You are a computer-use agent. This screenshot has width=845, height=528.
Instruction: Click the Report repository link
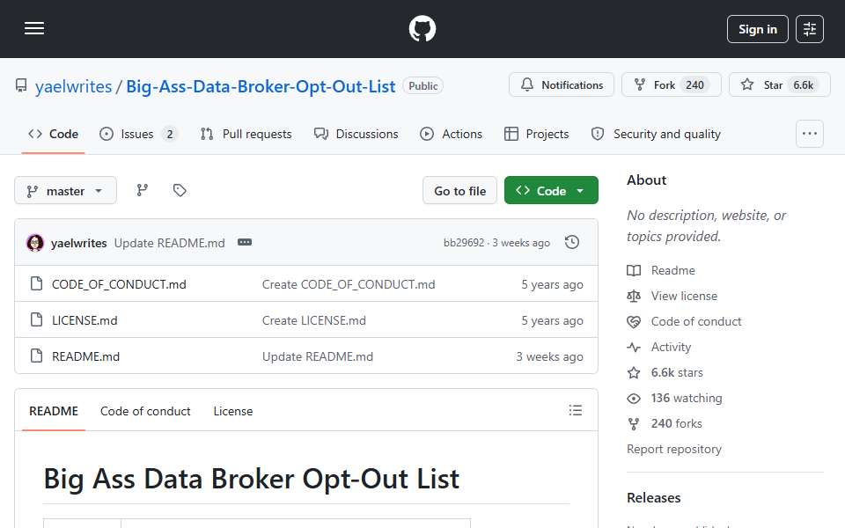(x=673, y=450)
